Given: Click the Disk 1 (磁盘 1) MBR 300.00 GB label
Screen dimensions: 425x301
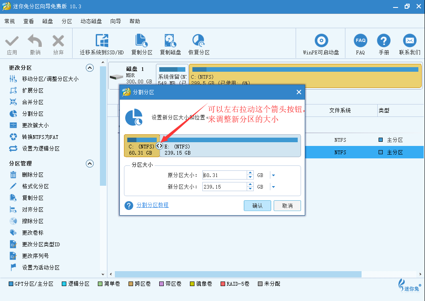Looking at the screenshot, I should pos(139,75).
